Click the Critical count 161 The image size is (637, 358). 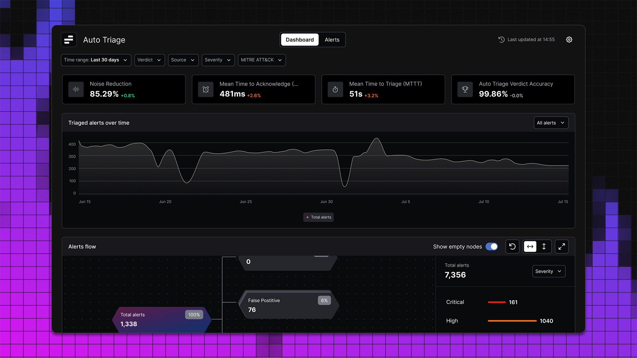[513, 302]
